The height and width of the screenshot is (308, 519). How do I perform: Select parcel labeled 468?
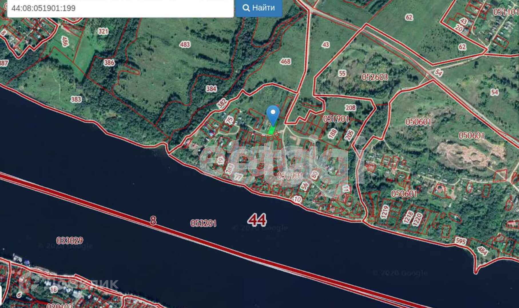(x=285, y=61)
